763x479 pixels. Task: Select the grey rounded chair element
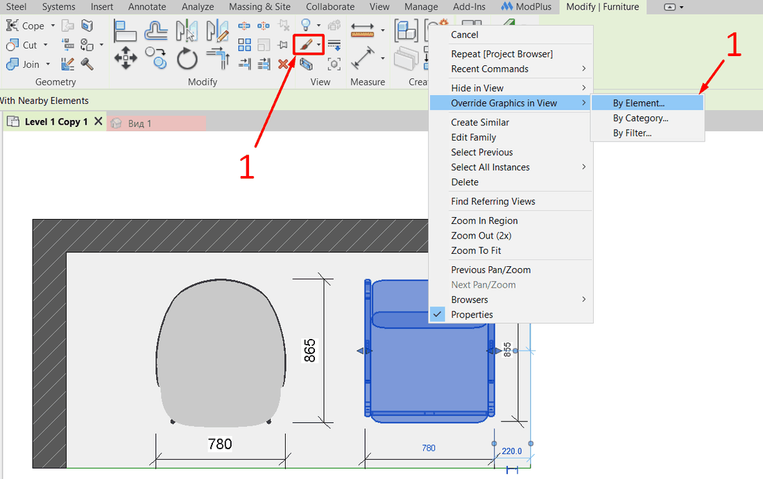(221, 354)
